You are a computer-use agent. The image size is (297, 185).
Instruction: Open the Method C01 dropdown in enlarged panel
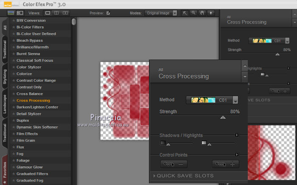(x=212, y=100)
